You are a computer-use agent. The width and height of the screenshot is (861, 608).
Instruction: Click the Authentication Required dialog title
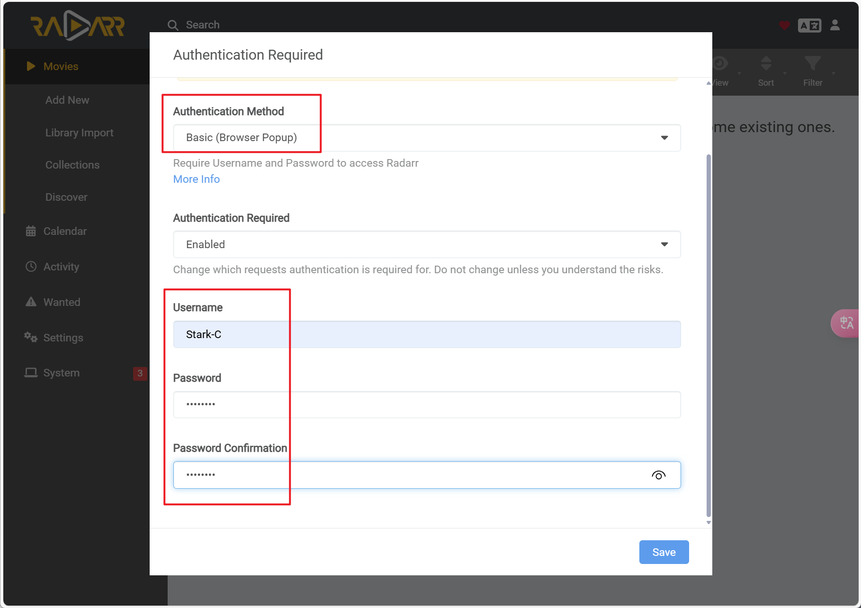(248, 55)
